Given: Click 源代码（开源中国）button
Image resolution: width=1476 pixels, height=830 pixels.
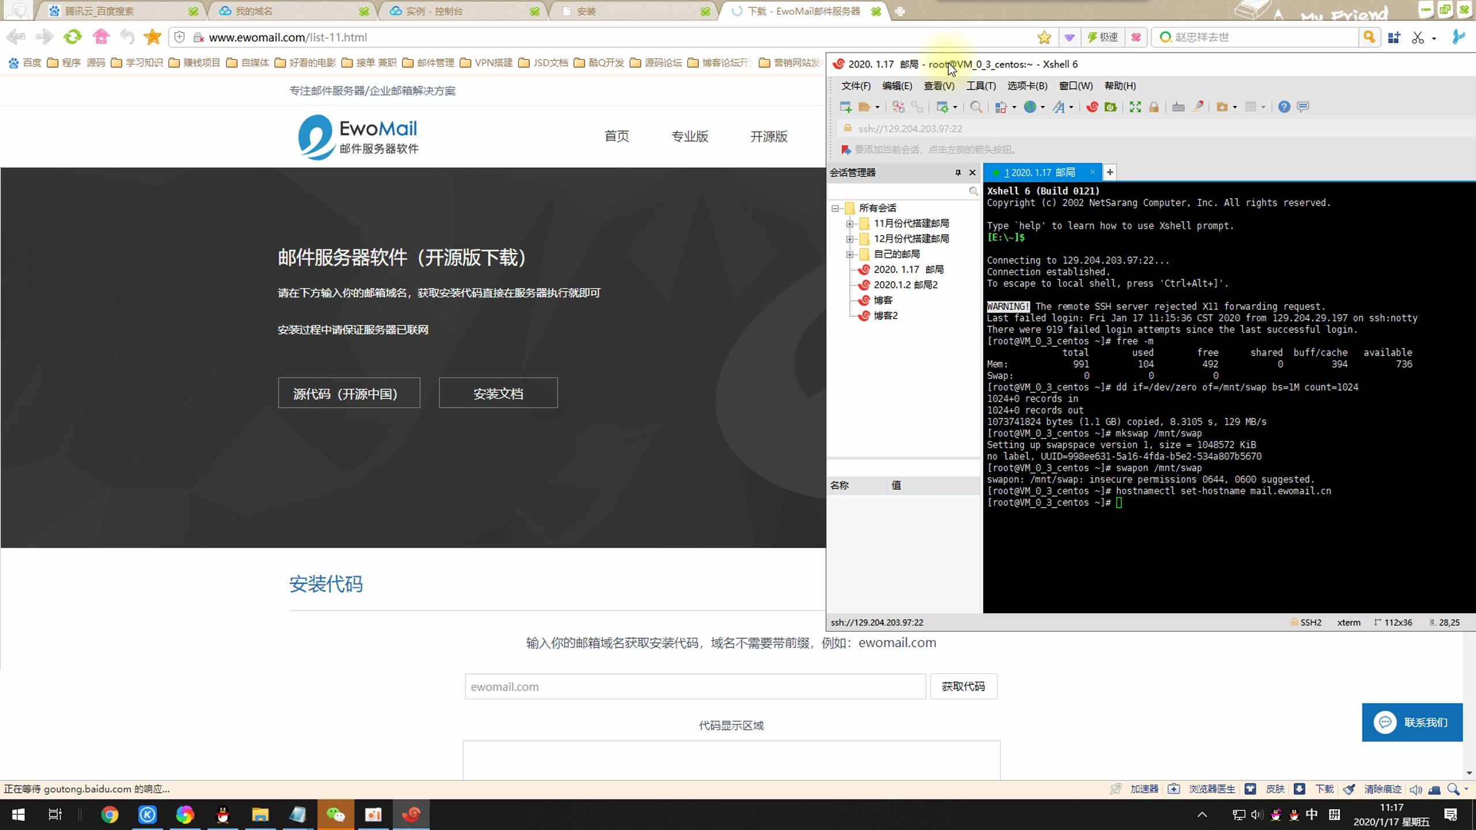Looking at the screenshot, I should click(349, 393).
